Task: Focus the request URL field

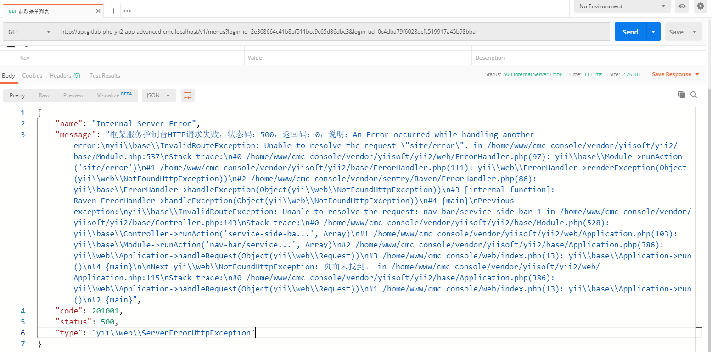Action: 334,32
